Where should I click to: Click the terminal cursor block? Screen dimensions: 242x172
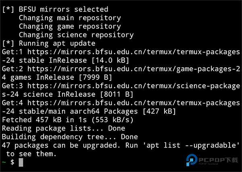click(21, 162)
